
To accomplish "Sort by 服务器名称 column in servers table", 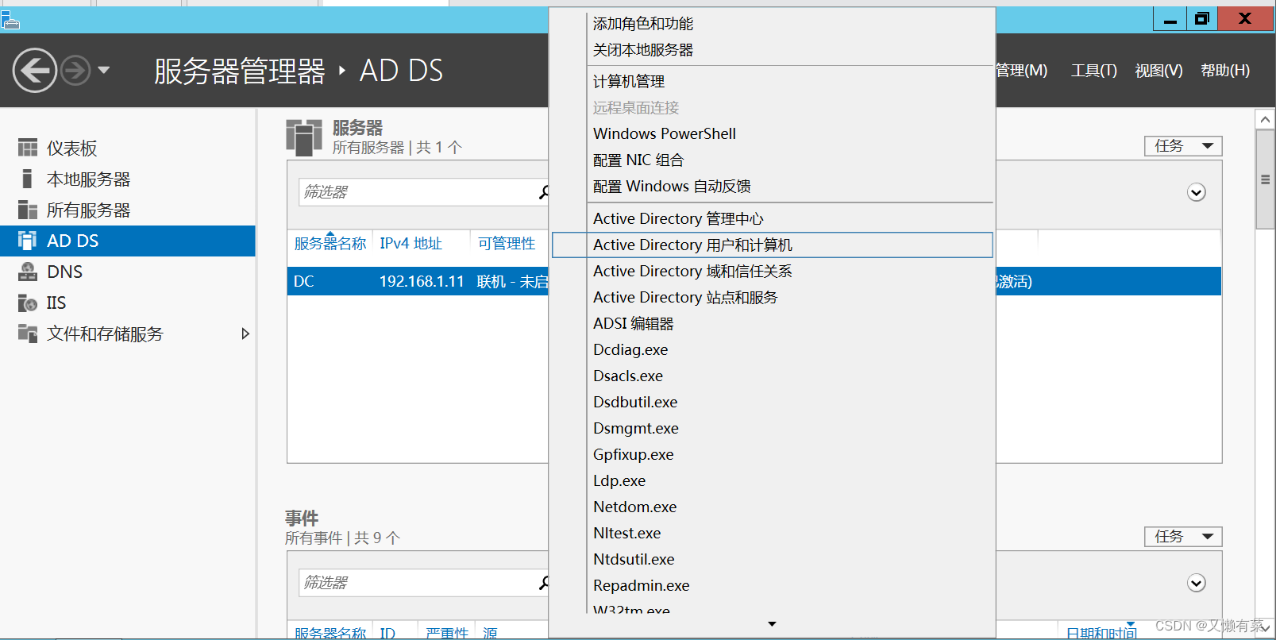I will tap(330, 243).
